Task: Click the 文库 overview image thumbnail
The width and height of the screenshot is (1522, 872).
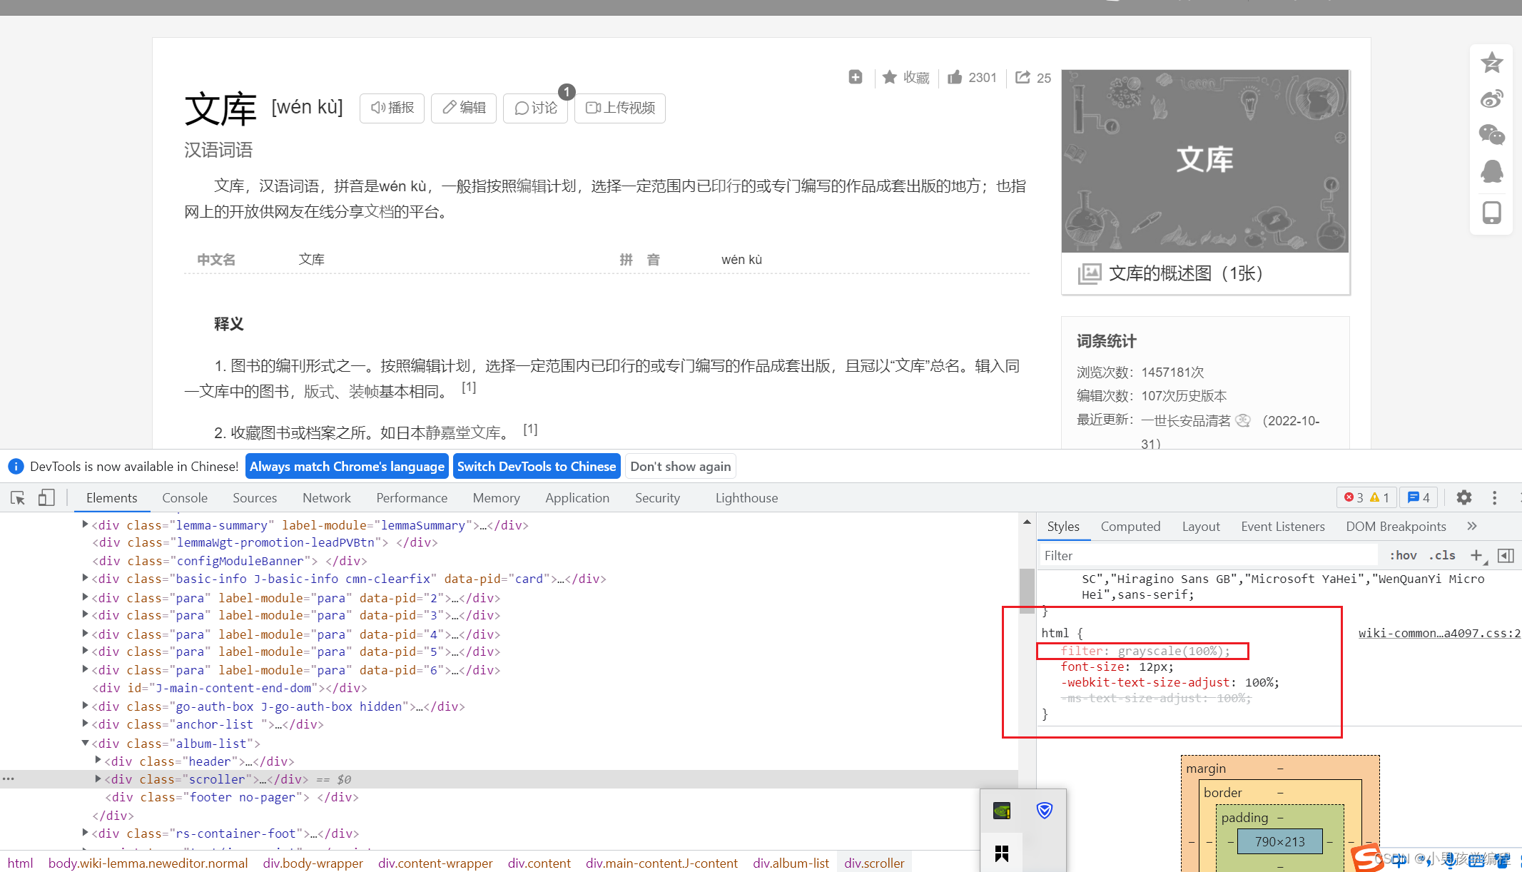Action: click(x=1205, y=161)
